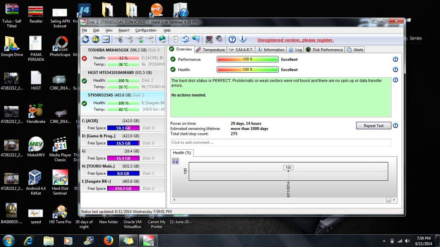Select the TOSHIBA MK6465GSX disk entry
Screen dimensions: 440x247
tap(123, 57)
